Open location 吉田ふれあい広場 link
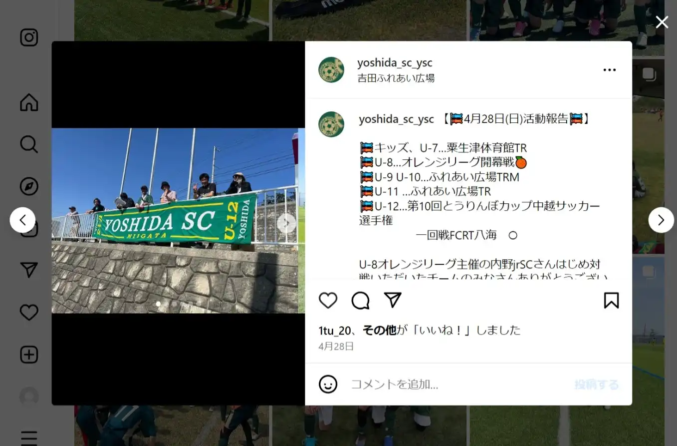Screen dimensions: 677x446 tap(396, 78)
